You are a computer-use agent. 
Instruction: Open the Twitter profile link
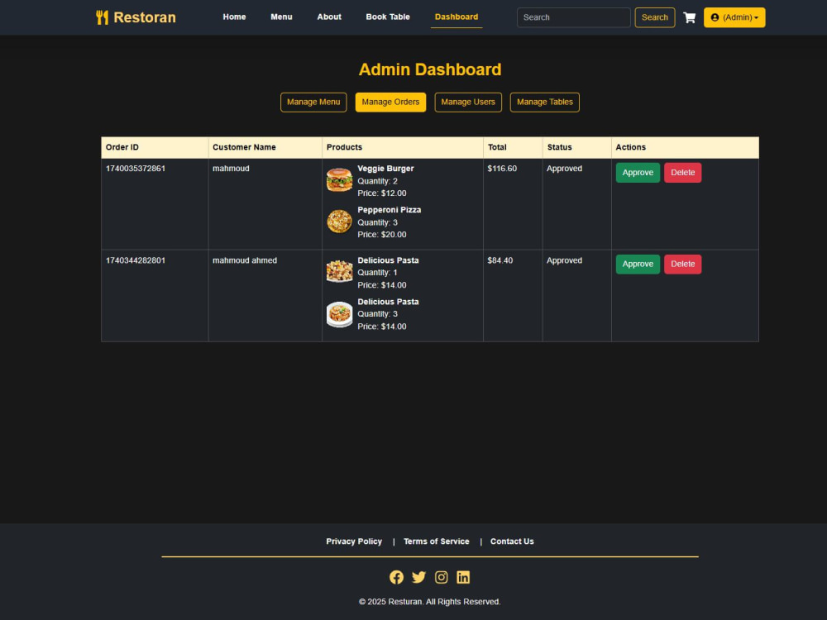coord(418,577)
